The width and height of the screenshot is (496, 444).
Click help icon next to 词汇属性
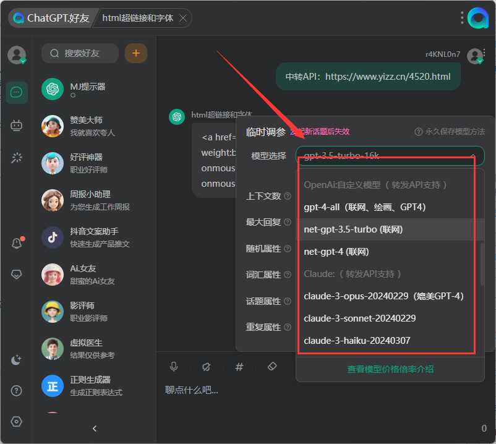(x=288, y=275)
